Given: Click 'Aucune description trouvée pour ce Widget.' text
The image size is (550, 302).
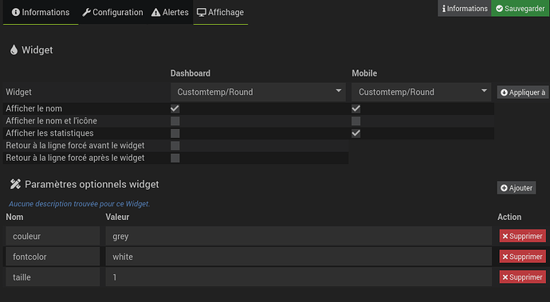Looking at the screenshot, I should tap(79, 204).
